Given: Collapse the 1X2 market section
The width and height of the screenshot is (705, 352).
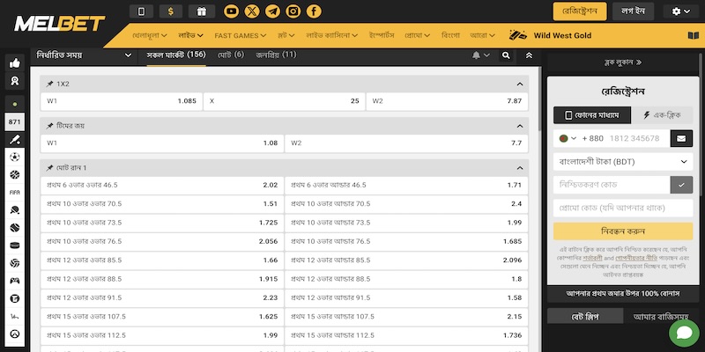Looking at the screenshot, I should coord(519,84).
